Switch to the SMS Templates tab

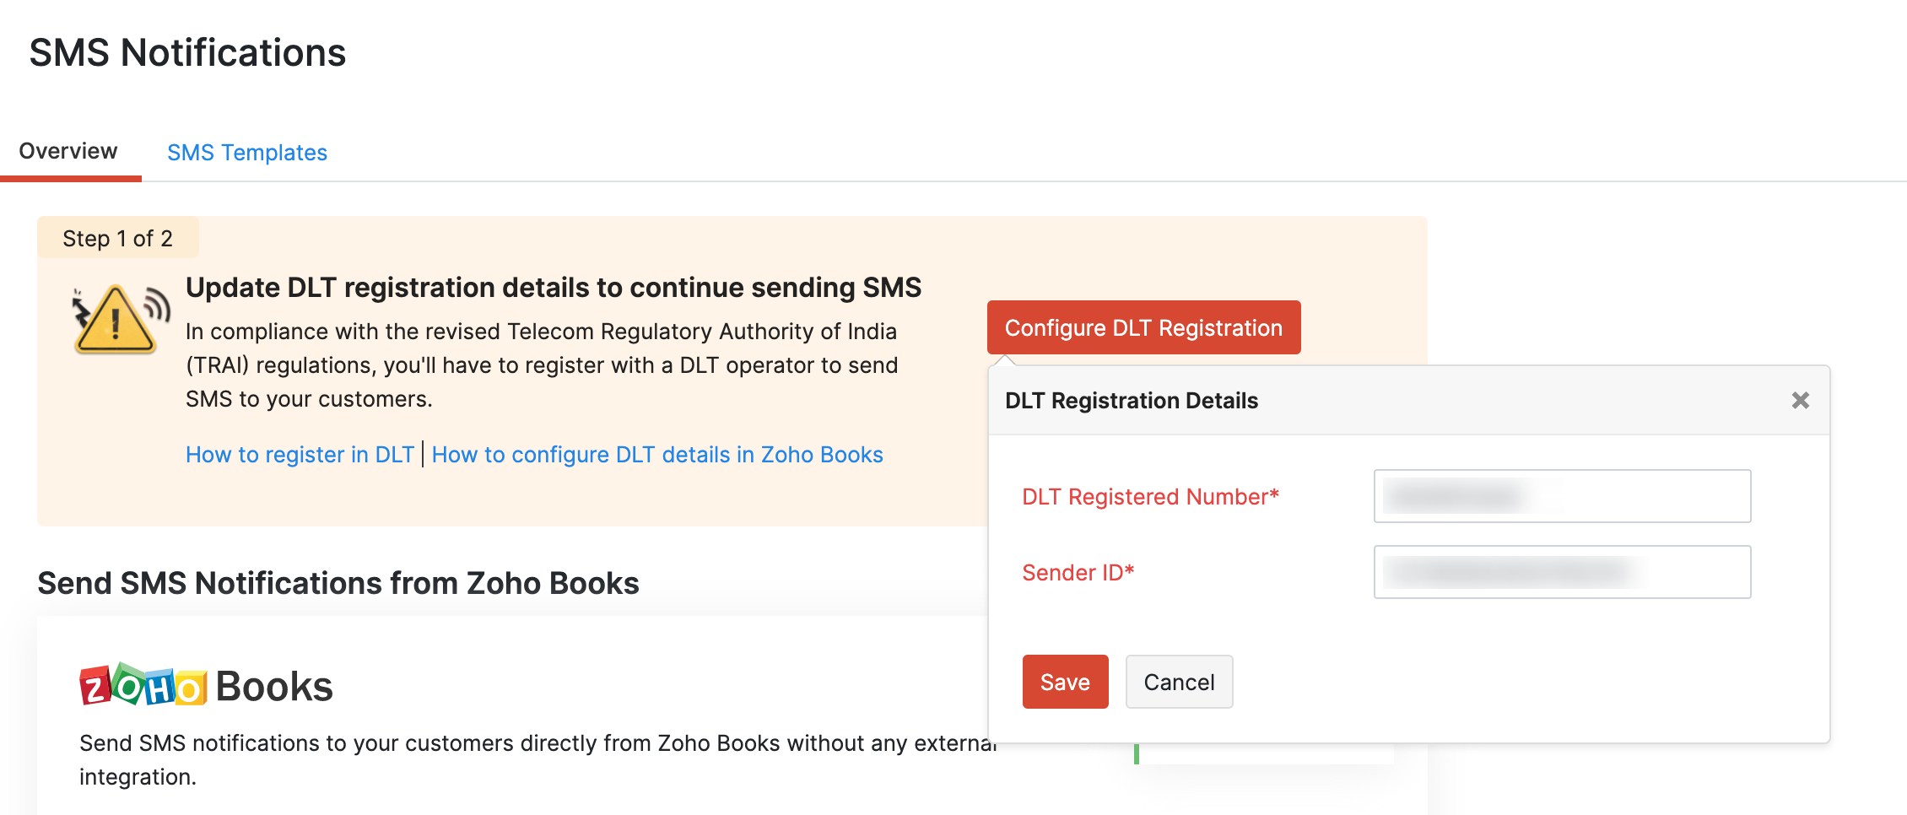(246, 153)
